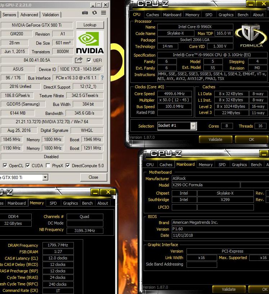
Task: Click the X299 OC Formula model field
Action: point(206,185)
